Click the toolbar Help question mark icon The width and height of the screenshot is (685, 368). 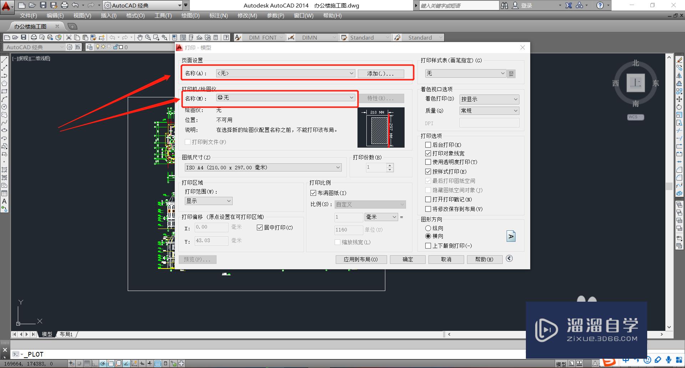[x=226, y=37]
